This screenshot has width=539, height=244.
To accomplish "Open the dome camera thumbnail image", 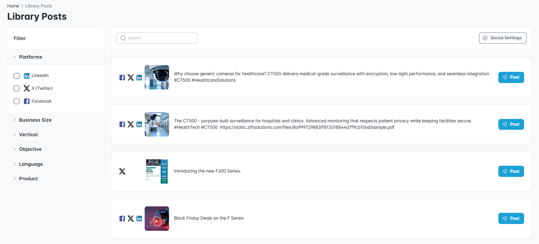I will [157, 77].
